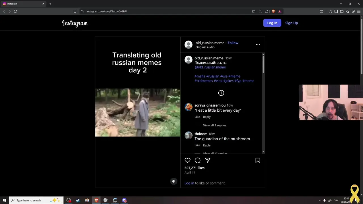Click the Log in link under likes
The height and width of the screenshot is (204, 363).
(x=189, y=183)
